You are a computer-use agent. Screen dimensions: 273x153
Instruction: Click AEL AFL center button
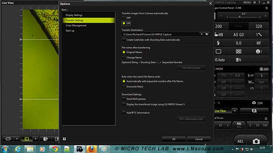click(239, 125)
